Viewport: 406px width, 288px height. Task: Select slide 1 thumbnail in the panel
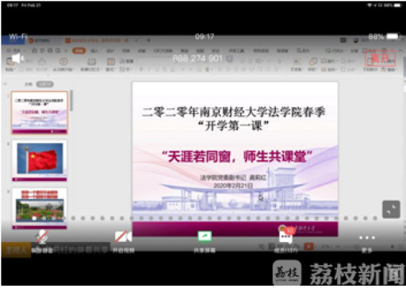pos(39,112)
